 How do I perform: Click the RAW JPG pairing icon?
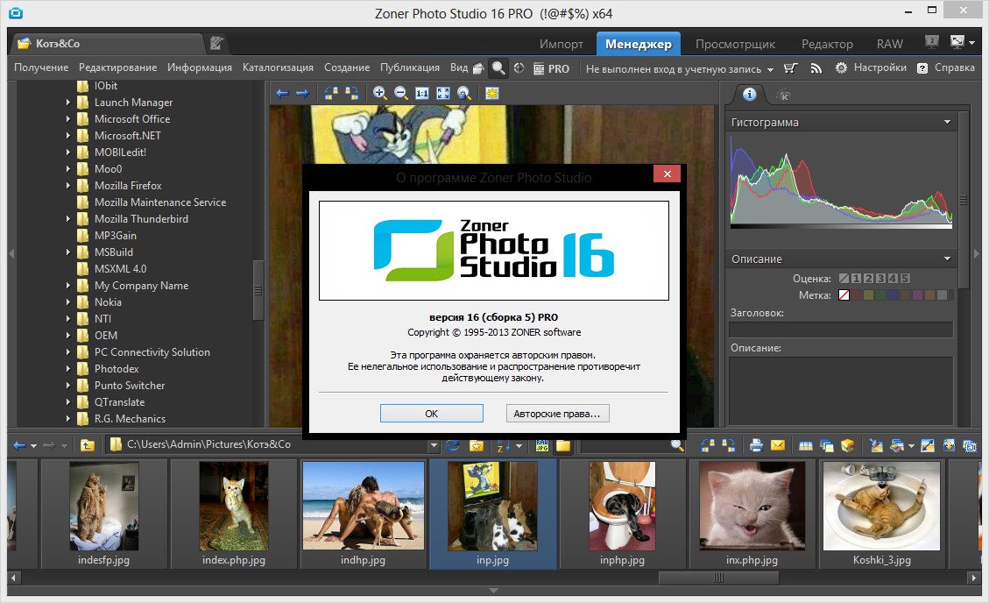tap(542, 445)
